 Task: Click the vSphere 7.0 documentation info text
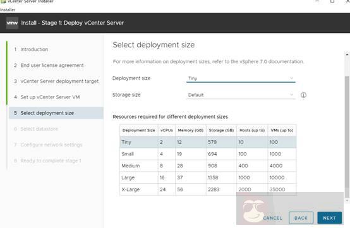[208, 61]
